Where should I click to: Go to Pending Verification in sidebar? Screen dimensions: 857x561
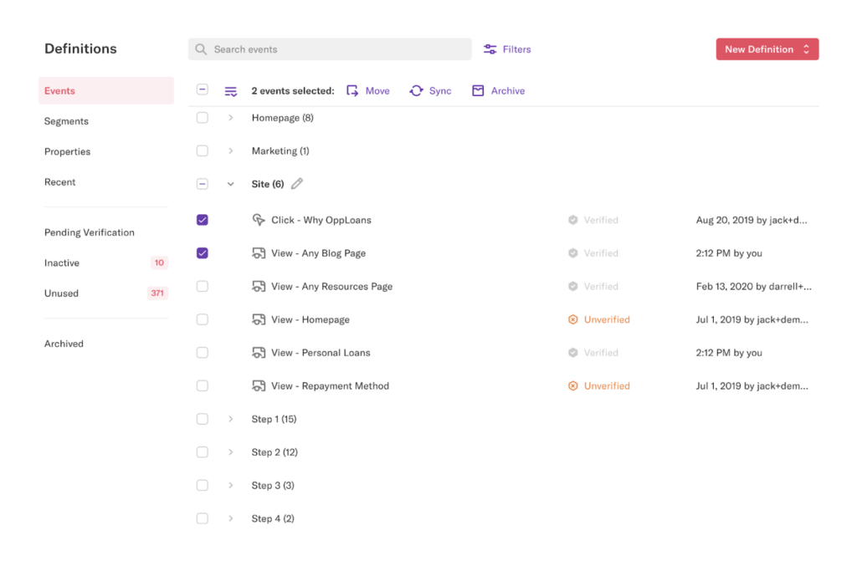click(x=90, y=232)
